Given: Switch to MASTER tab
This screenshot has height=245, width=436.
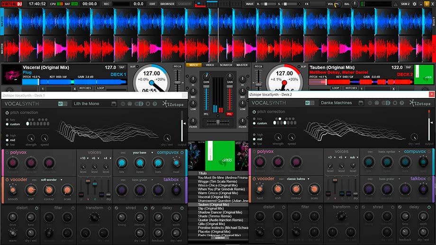Looking at the screenshot, I should [242, 65].
